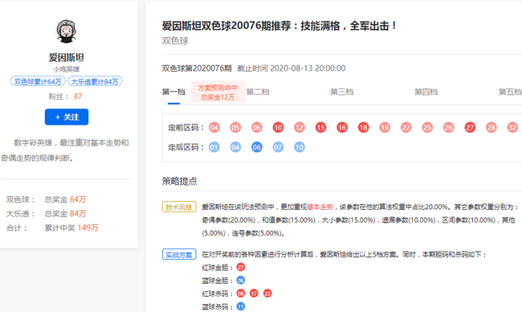Open the red 基本走势 link
This screenshot has width=522, height=312.
320,207
